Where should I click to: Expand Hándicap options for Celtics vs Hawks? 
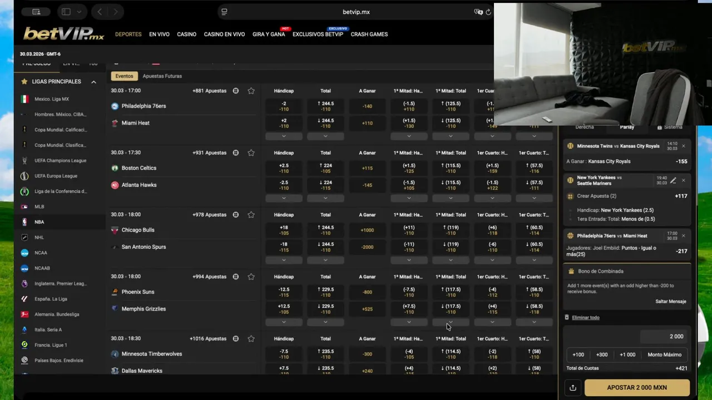point(284,198)
